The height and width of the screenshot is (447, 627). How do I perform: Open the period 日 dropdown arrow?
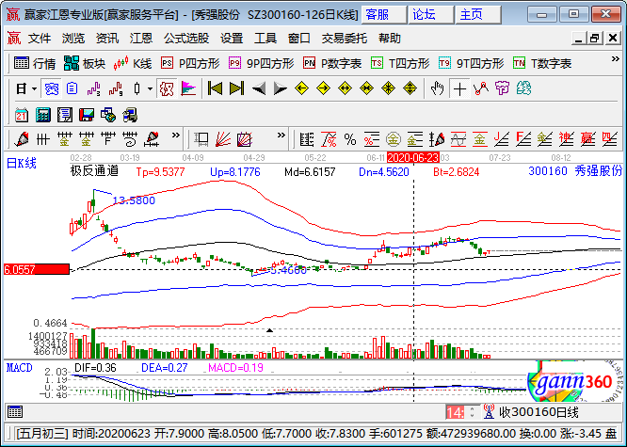(x=35, y=88)
